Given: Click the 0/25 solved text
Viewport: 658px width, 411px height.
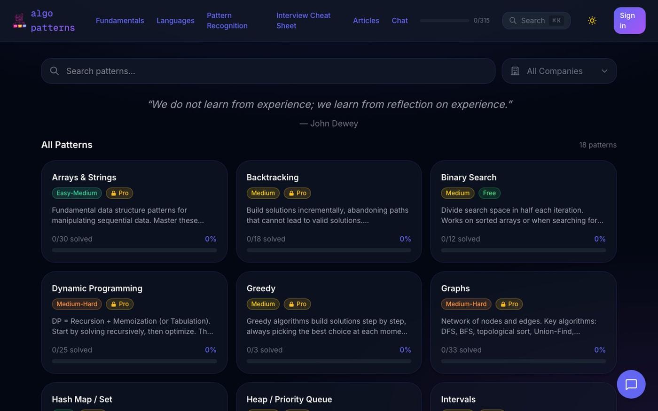Looking at the screenshot, I should pyautogui.click(x=72, y=350).
